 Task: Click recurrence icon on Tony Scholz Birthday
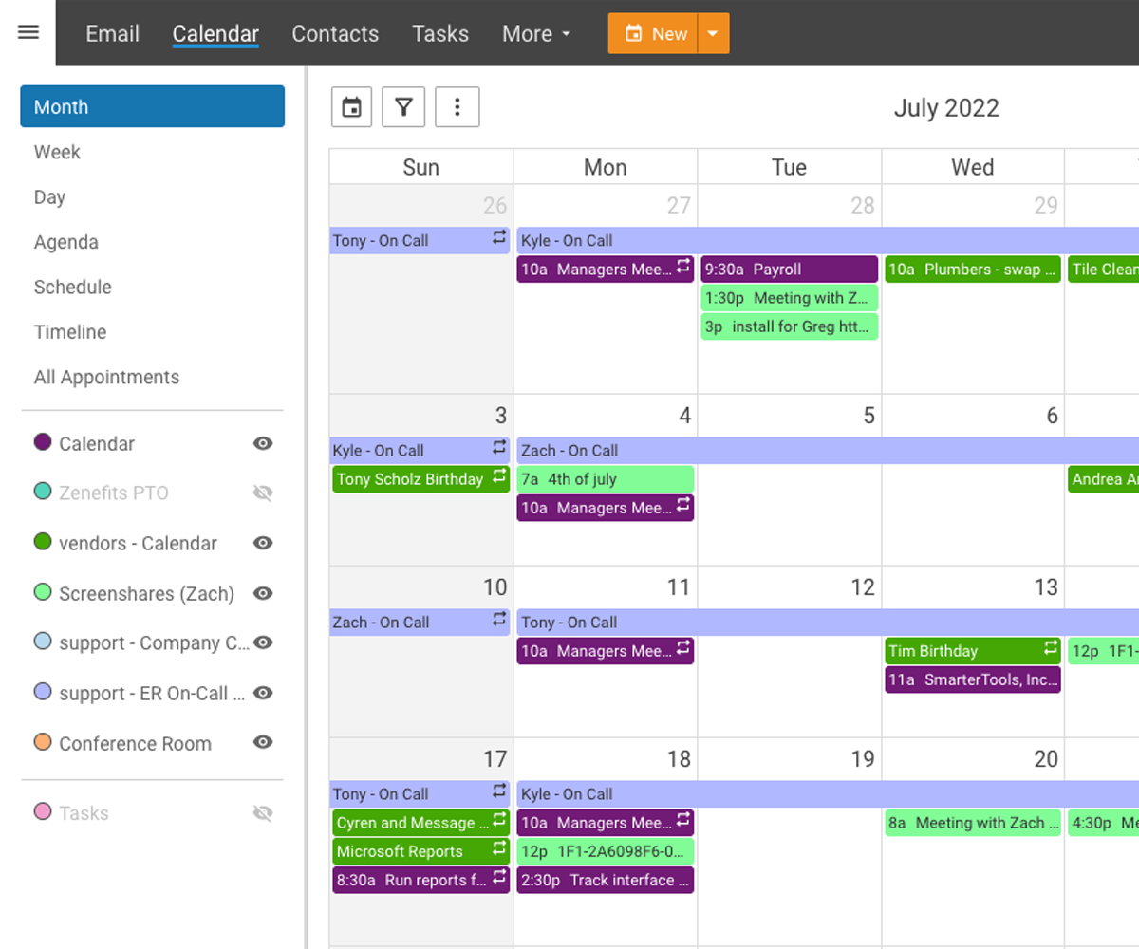(x=499, y=479)
